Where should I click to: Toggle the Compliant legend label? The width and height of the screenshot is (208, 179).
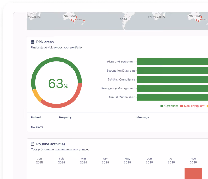click(x=171, y=106)
